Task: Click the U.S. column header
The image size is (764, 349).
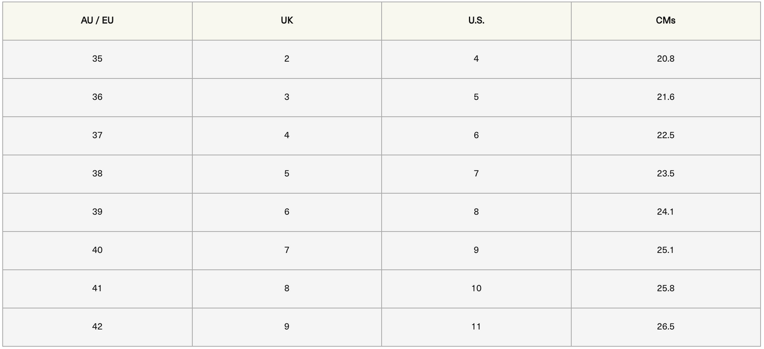Action: 476,21
